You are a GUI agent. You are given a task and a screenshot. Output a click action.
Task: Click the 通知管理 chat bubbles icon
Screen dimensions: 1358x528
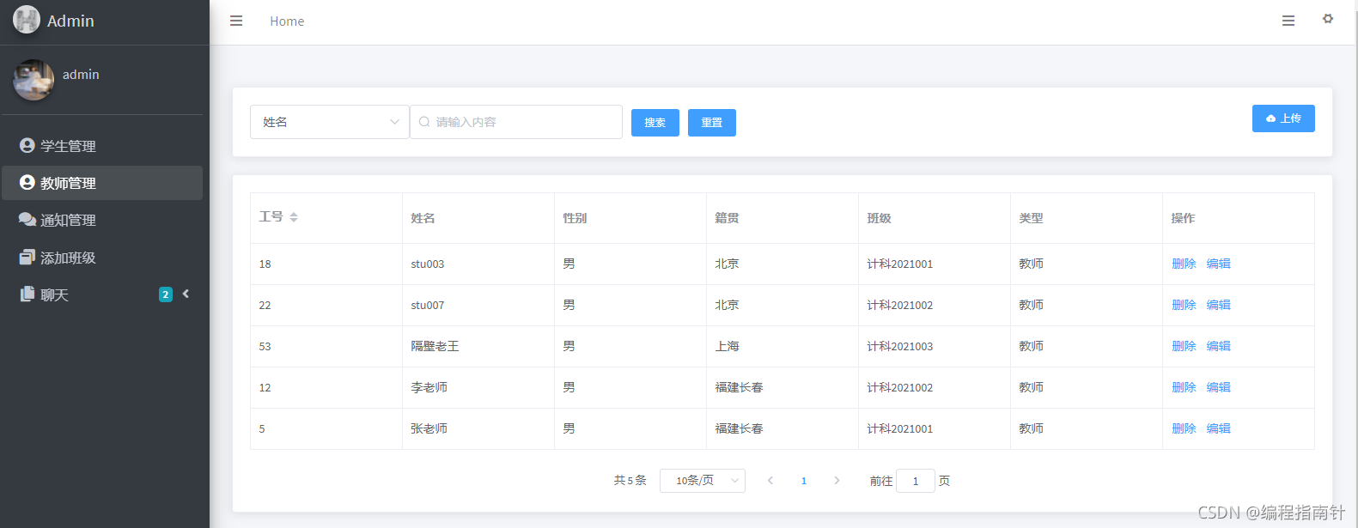click(27, 220)
